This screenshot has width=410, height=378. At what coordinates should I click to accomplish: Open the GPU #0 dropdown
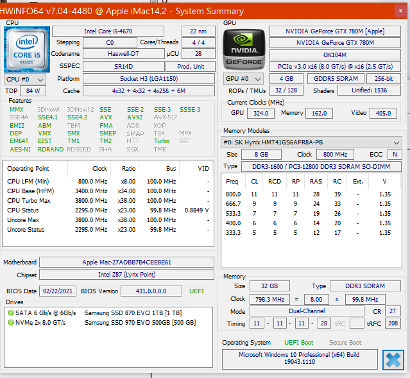click(243, 79)
